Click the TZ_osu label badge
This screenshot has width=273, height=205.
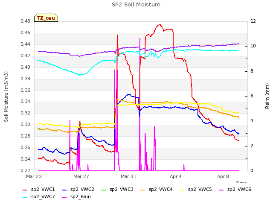(46, 18)
